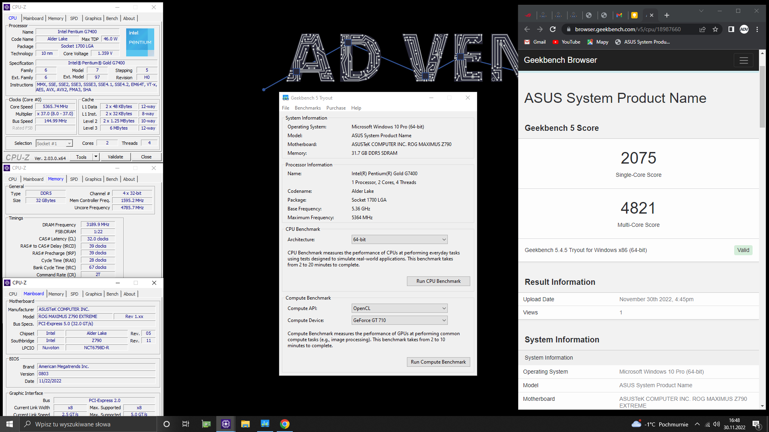Go back in Chrome
Screen dimensions: 769x432
pyautogui.click(x=527, y=29)
